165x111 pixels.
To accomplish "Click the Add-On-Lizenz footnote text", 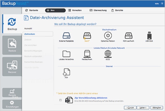I will click(x=77, y=93).
